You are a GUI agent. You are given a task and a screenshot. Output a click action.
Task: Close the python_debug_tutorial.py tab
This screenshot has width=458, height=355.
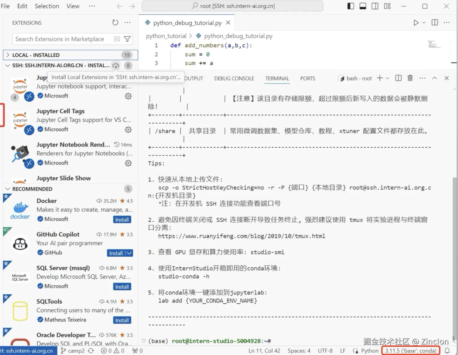coord(228,23)
